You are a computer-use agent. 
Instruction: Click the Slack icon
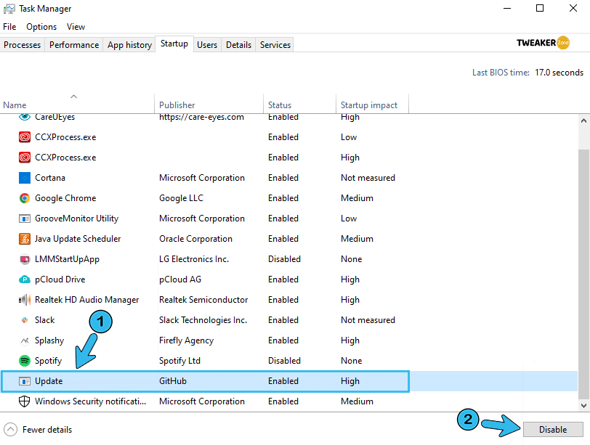[25, 320]
